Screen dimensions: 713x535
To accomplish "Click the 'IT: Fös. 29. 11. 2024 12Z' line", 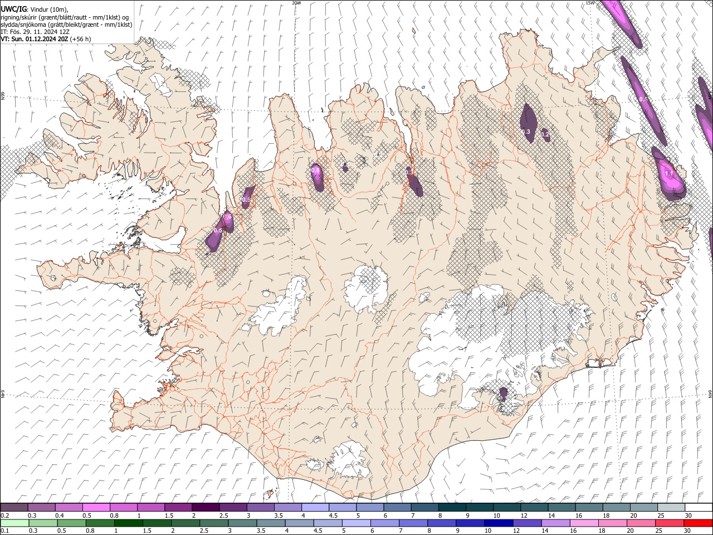I will [x=35, y=32].
